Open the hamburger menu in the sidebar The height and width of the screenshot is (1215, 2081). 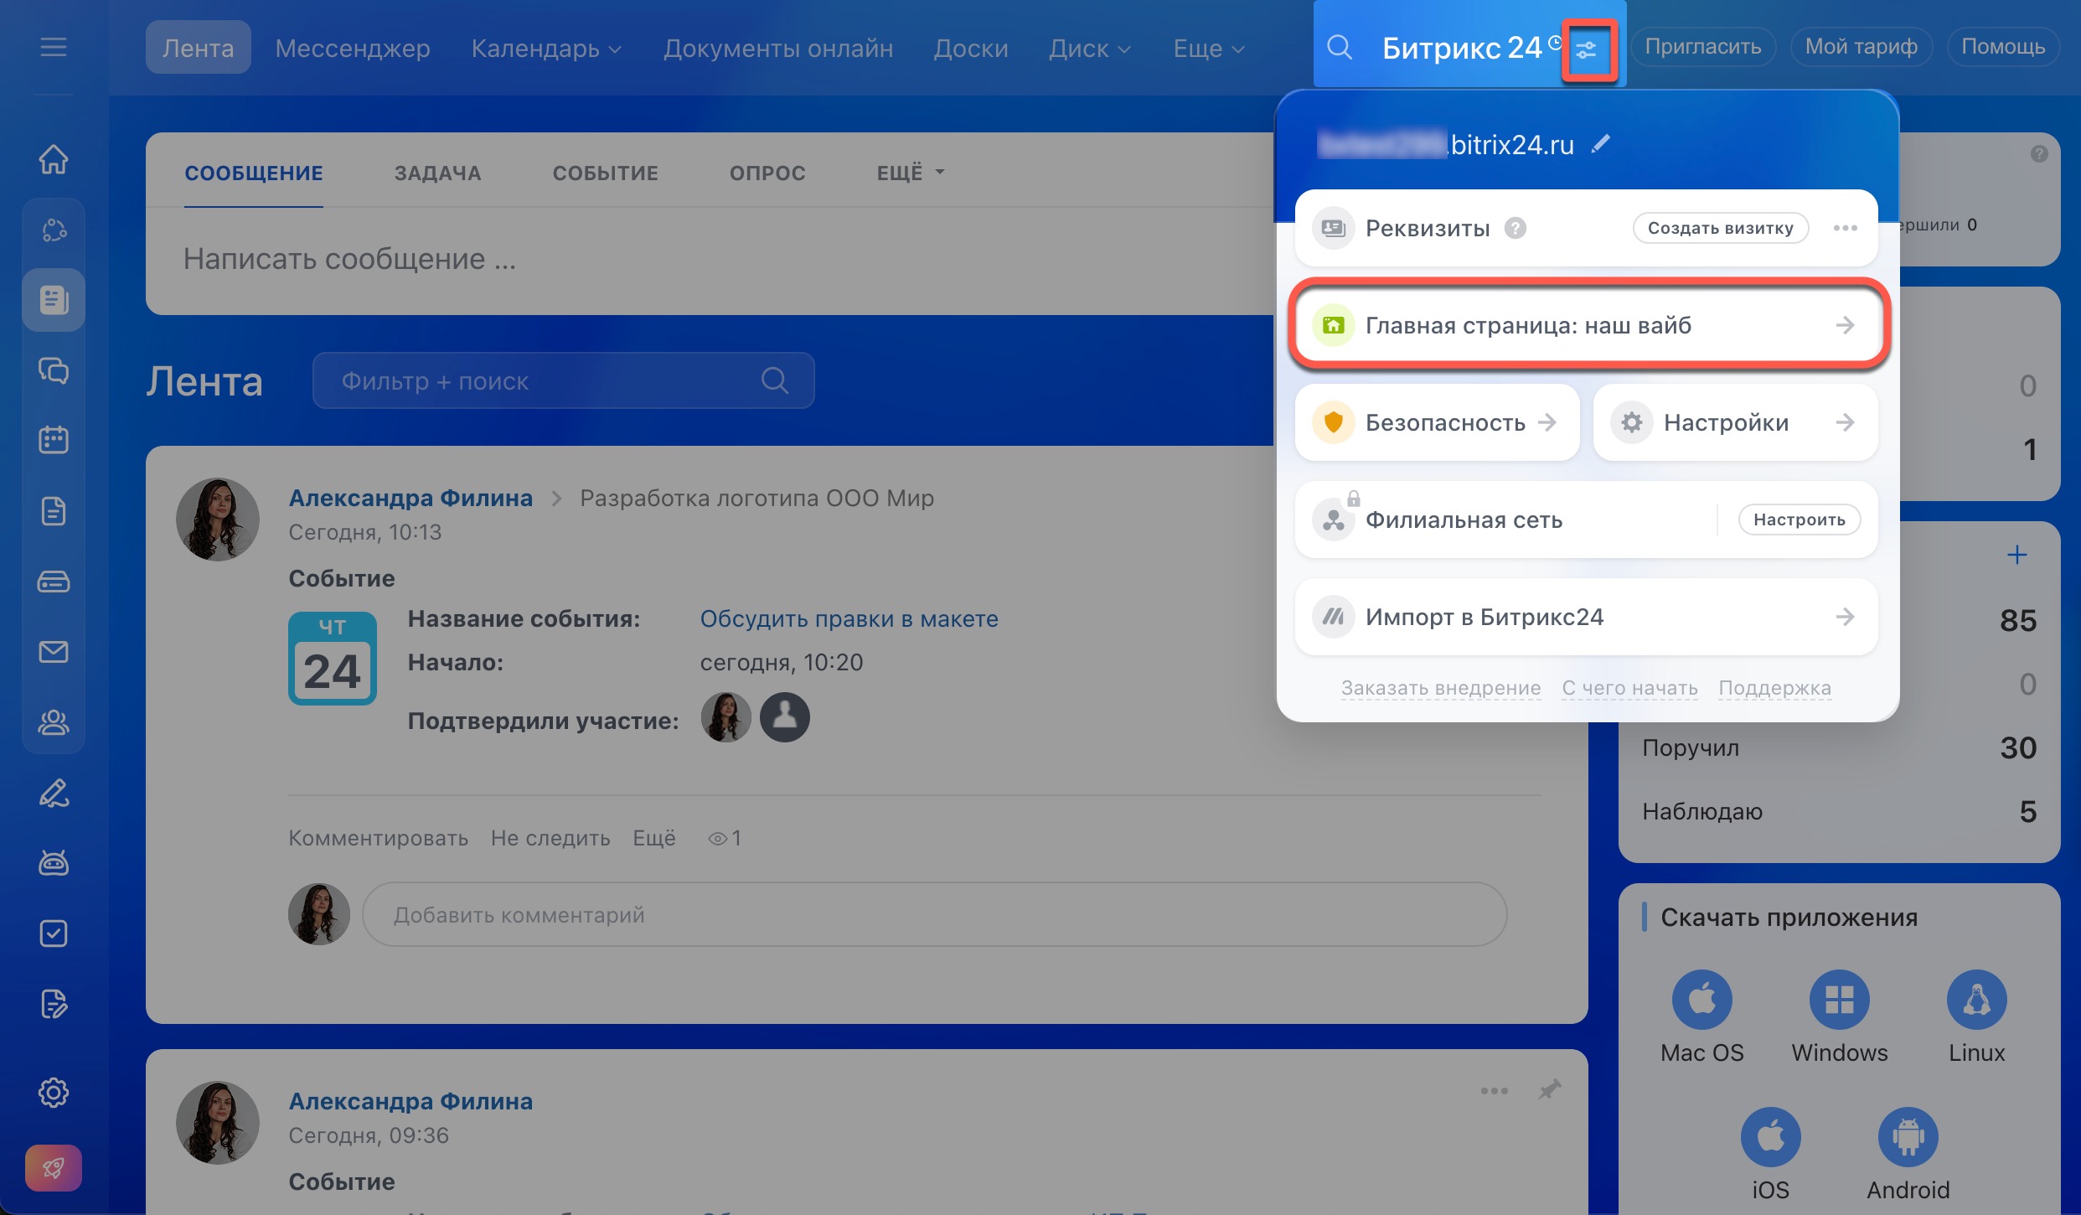[x=54, y=47]
